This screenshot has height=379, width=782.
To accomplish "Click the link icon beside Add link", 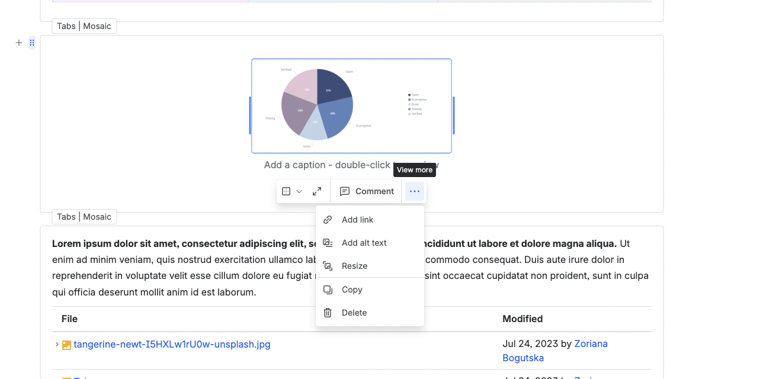I will [x=328, y=220].
